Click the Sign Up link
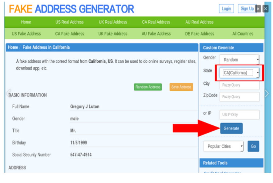 pos(247,9)
